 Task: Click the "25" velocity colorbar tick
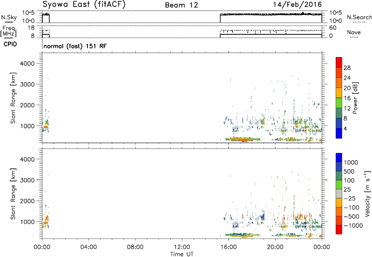(347, 189)
